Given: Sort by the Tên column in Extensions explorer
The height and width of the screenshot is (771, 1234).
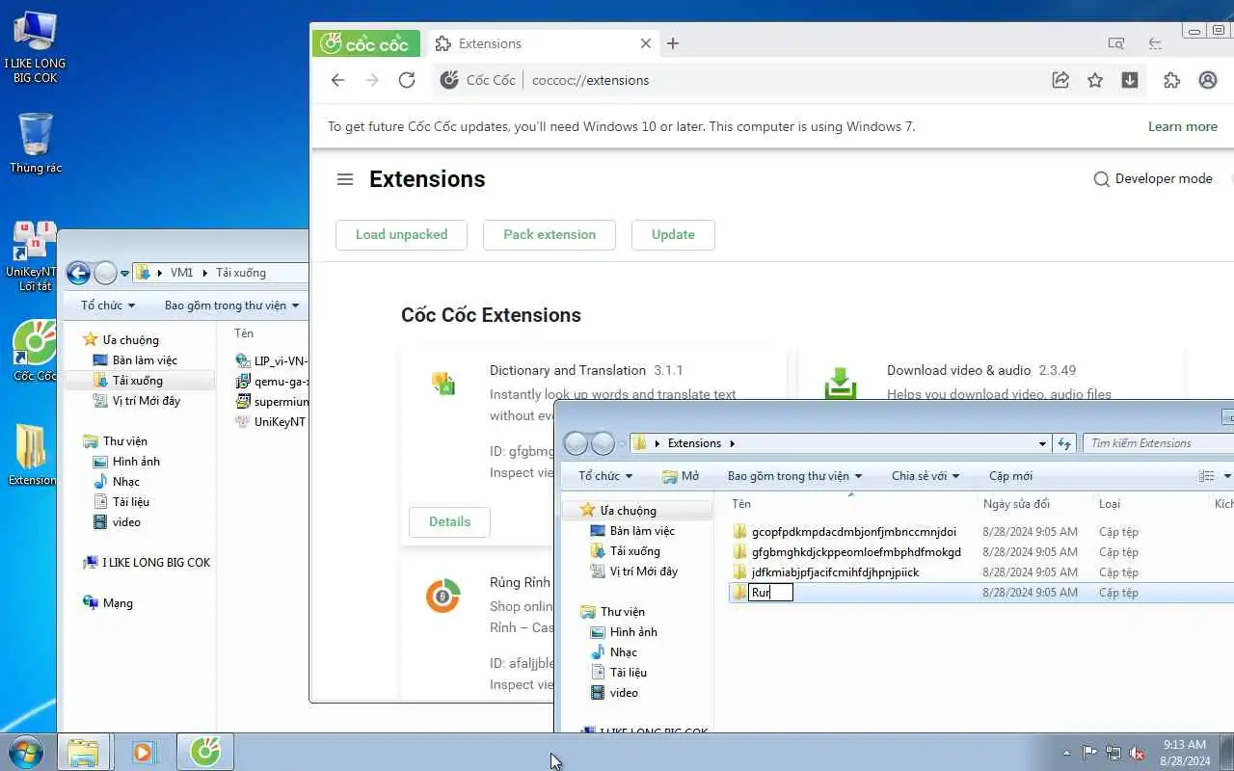Looking at the screenshot, I should coord(741,504).
